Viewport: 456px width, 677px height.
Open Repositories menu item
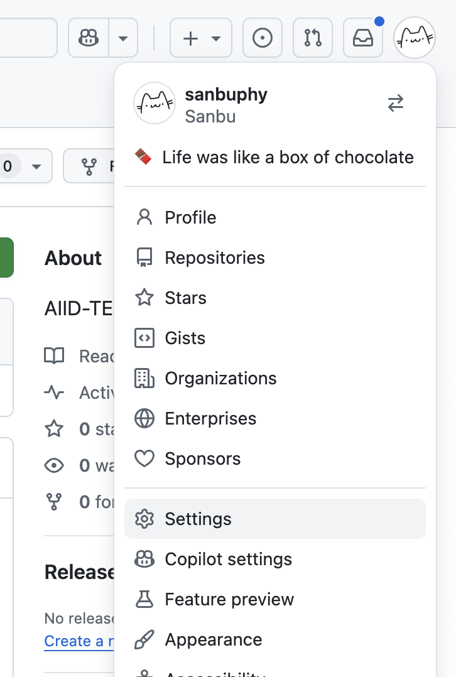215,257
